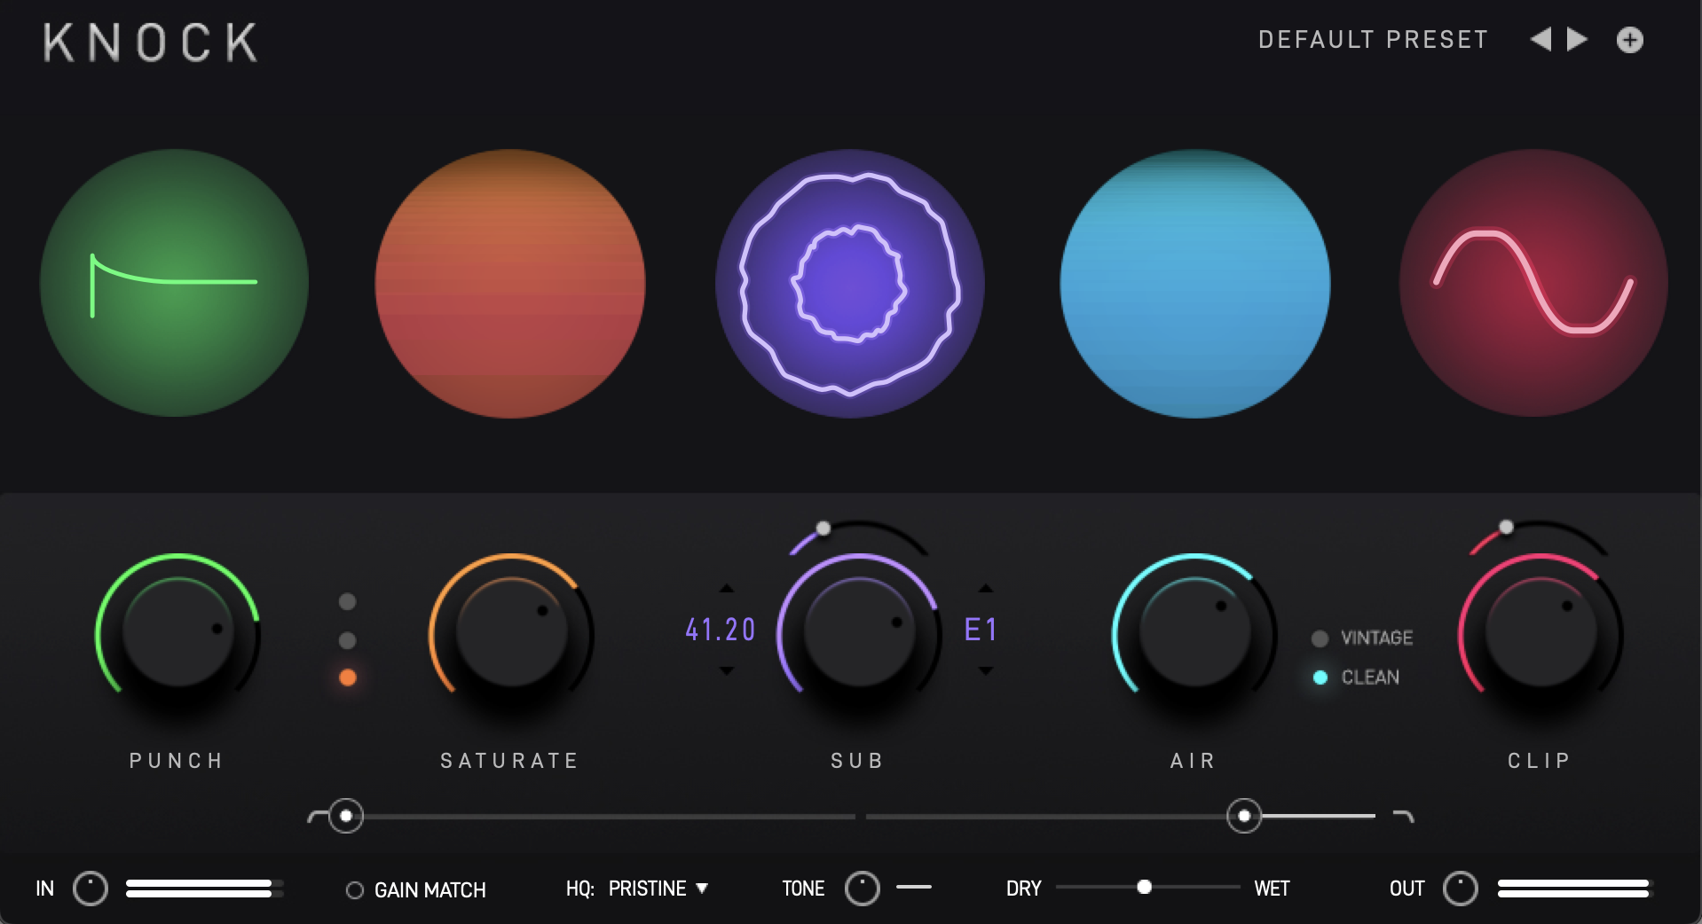This screenshot has width=1702, height=924.
Task: Click the output level meter
Action: (x=1575, y=889)
